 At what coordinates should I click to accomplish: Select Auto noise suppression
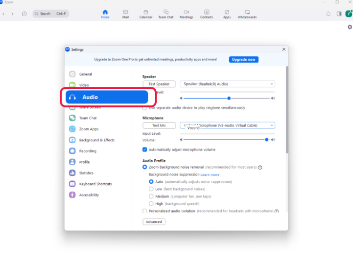(x=151, y=181)
